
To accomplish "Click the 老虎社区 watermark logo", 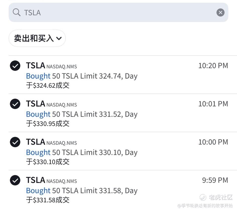I will coord(216,197).
